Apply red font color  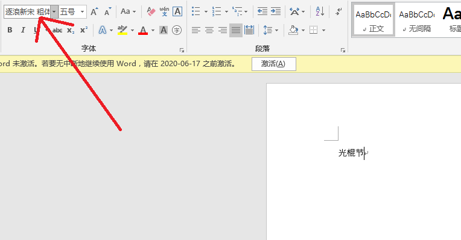point(143,30)
